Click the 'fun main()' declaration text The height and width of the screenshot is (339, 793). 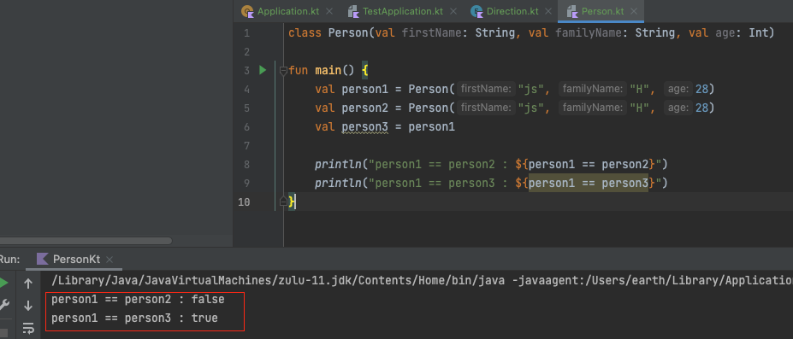[322, 71]
